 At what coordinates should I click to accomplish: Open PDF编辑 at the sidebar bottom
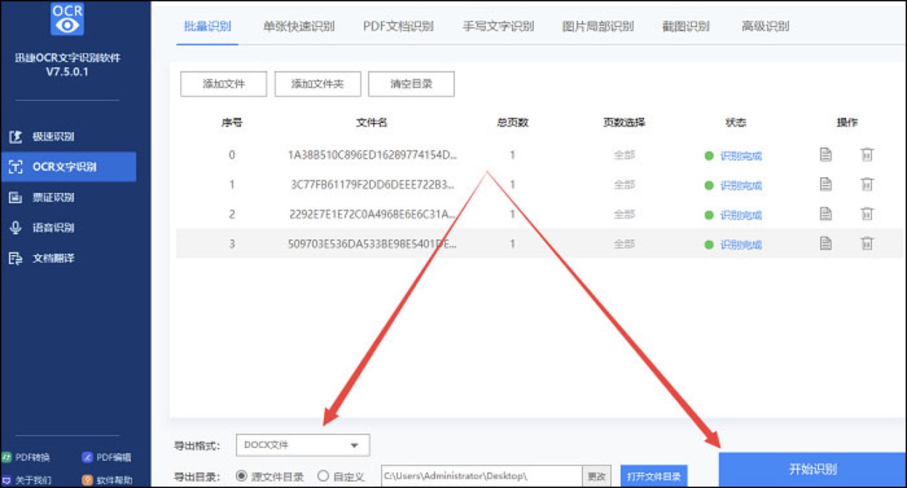pos(106,457)
